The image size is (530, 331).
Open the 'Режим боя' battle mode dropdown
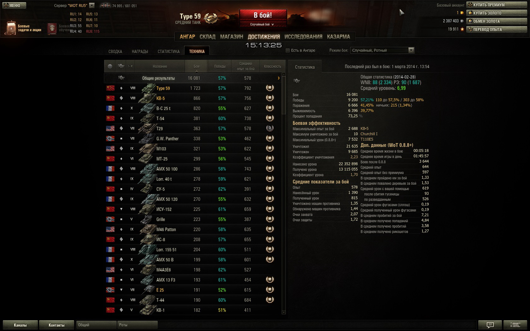pyautogui.click(x=382, y=50)
